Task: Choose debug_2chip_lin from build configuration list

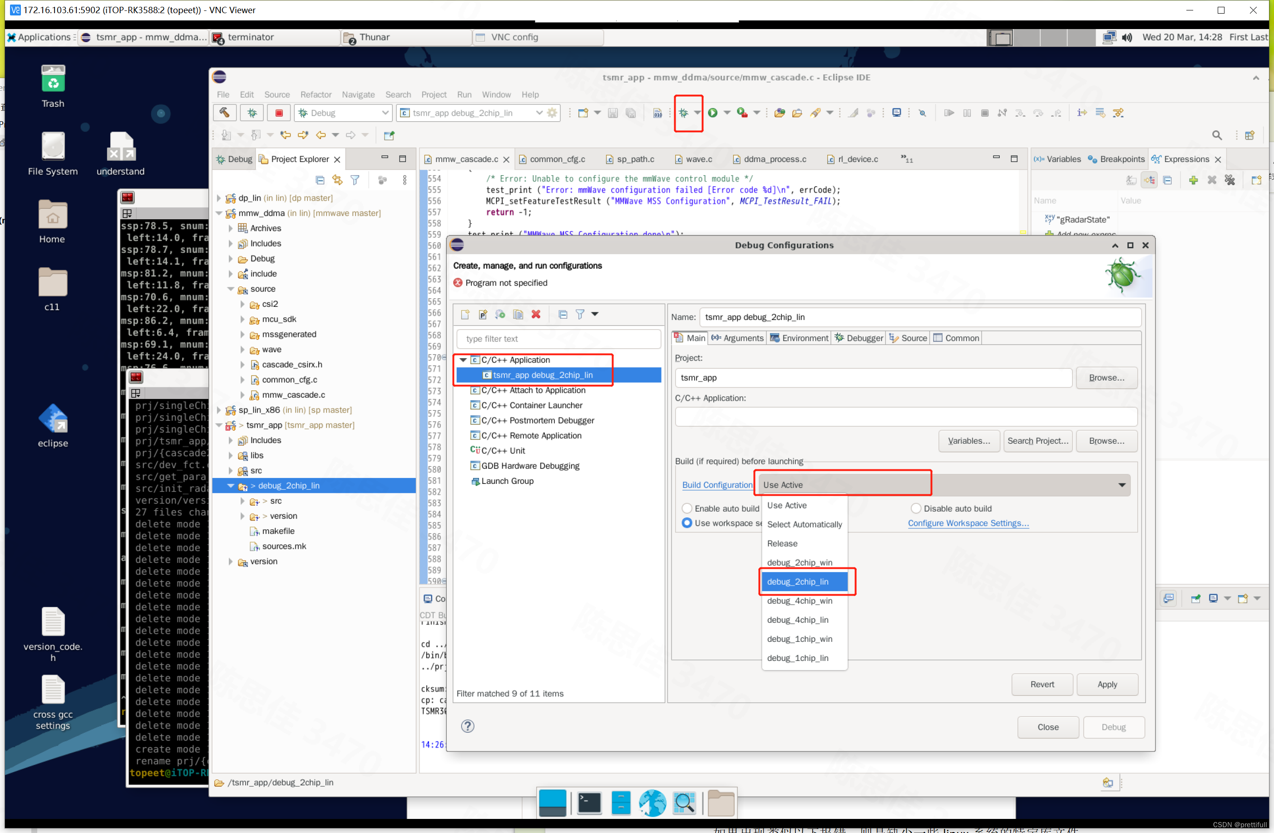Action: point(804,582)
